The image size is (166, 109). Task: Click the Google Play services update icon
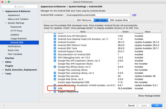click(55, 76)
